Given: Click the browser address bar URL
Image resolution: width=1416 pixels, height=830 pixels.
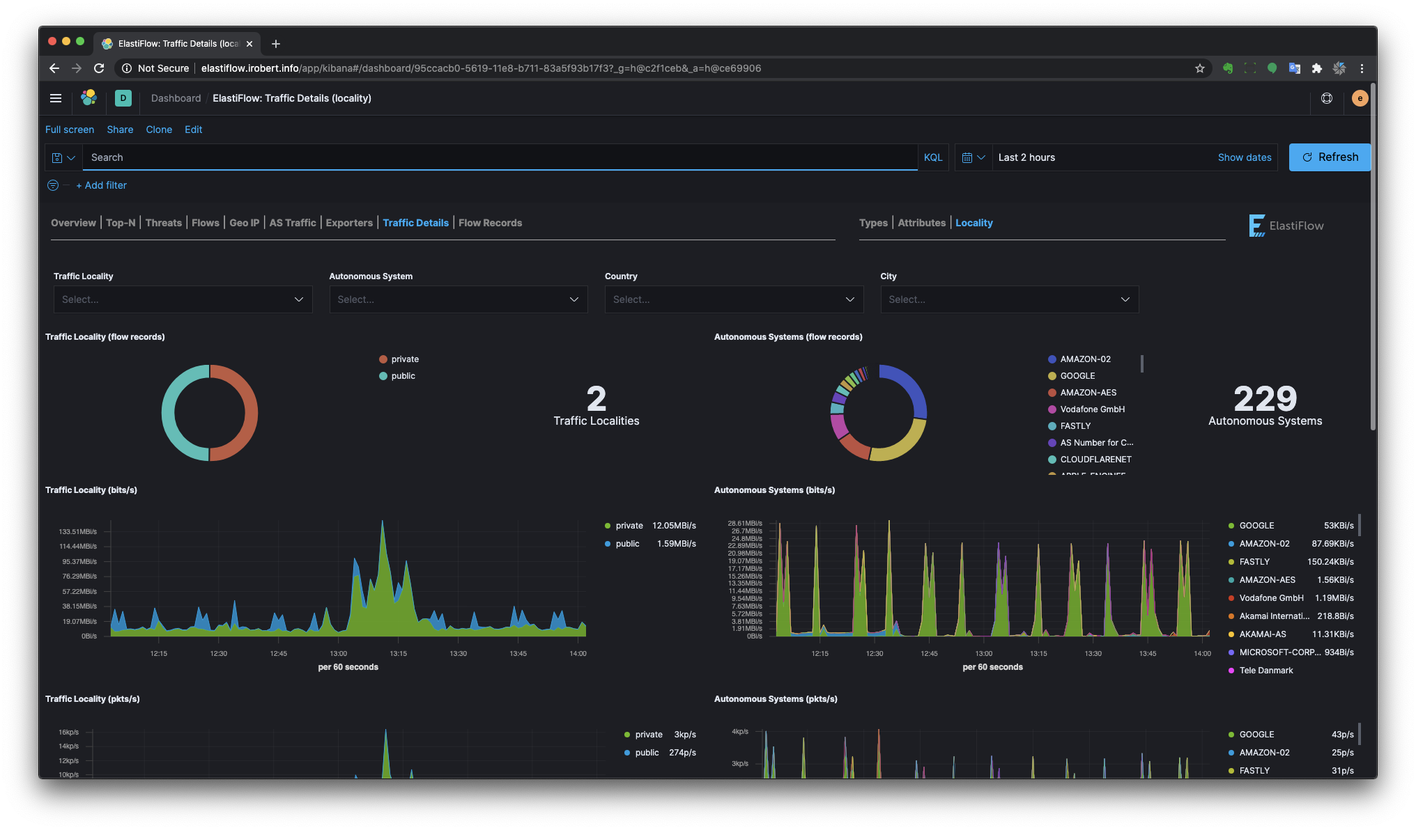Looking at the screenshot, I should [x=481, y=68].
